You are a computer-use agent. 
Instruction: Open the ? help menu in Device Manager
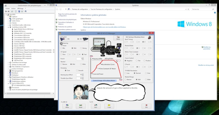(25, 8)
